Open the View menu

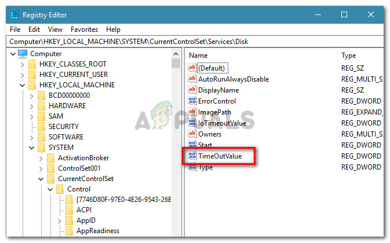click(55, 30)
